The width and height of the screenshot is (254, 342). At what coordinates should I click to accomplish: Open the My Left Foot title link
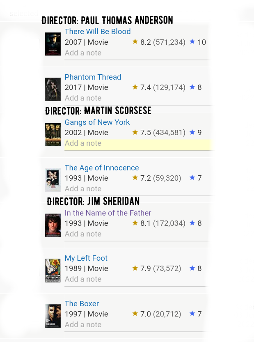coord(86,258)
